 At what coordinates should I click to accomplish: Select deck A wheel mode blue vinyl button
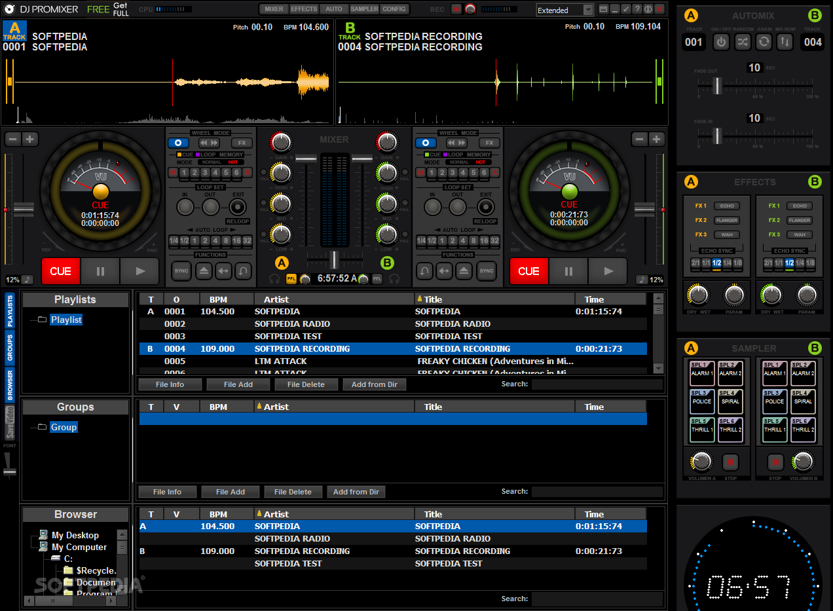click(x=178, y=143)
